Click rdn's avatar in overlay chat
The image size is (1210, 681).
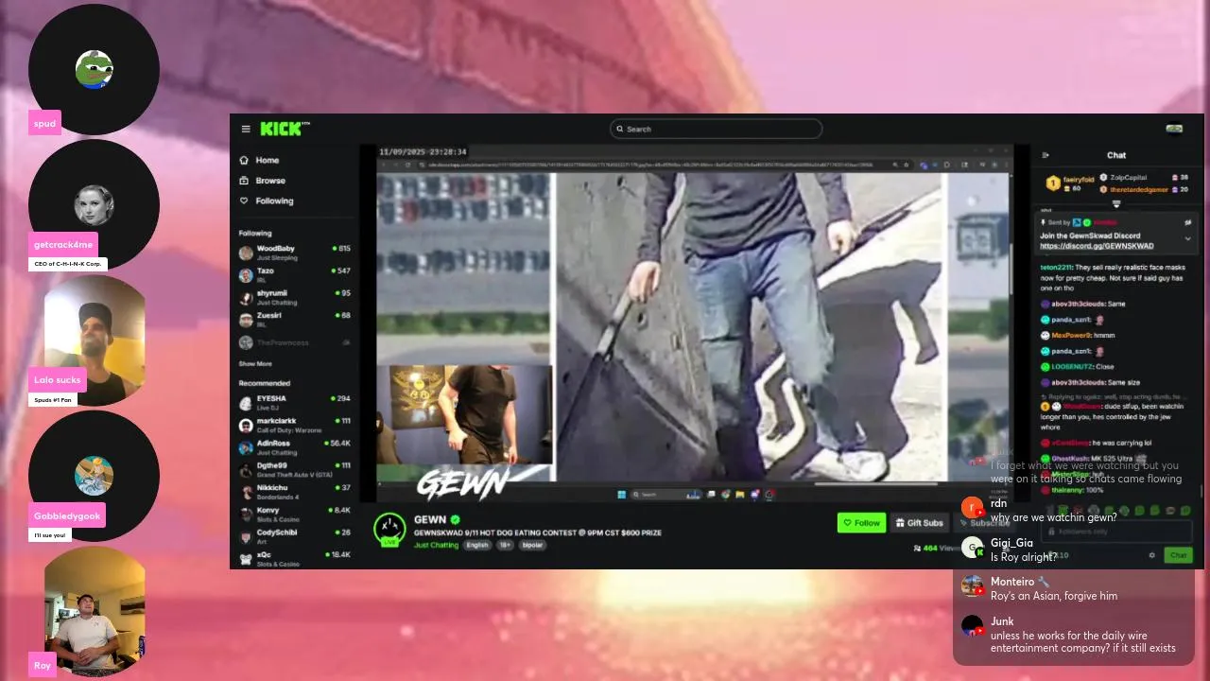pos(973,507)
